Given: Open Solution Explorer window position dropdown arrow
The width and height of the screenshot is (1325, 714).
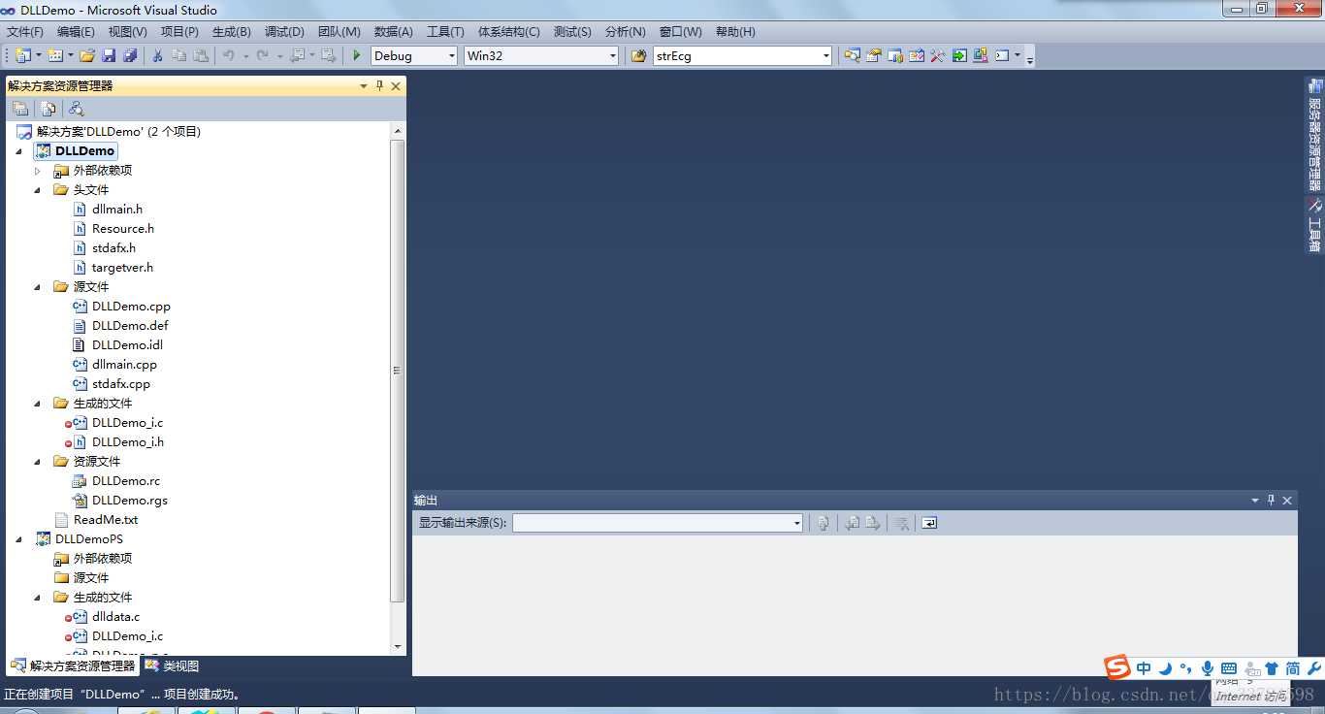Looking at the screenshot, I should [x=364, y=85].
